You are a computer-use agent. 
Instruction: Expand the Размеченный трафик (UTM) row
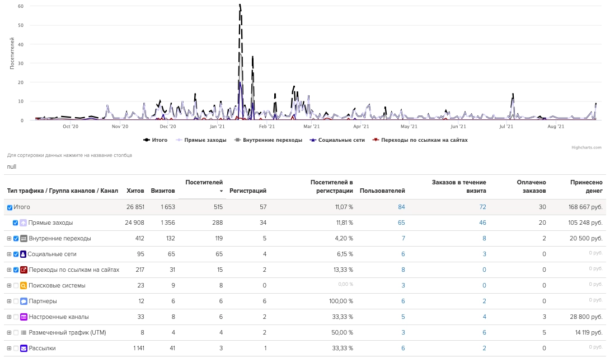[x=9, y=332]
